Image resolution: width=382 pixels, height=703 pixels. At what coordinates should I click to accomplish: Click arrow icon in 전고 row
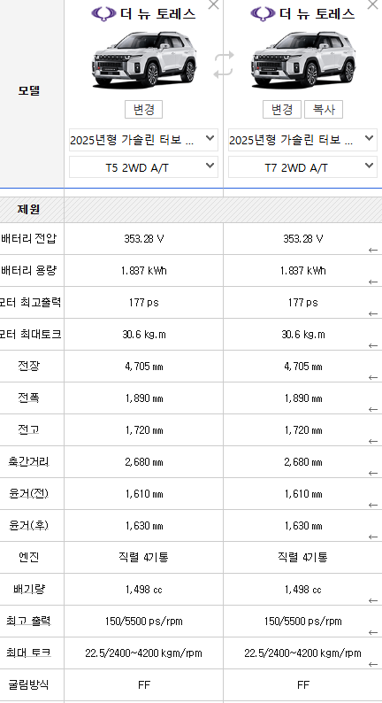point(373,441)
